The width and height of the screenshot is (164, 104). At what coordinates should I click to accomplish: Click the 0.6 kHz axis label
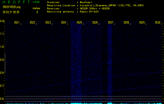point(2,99)
